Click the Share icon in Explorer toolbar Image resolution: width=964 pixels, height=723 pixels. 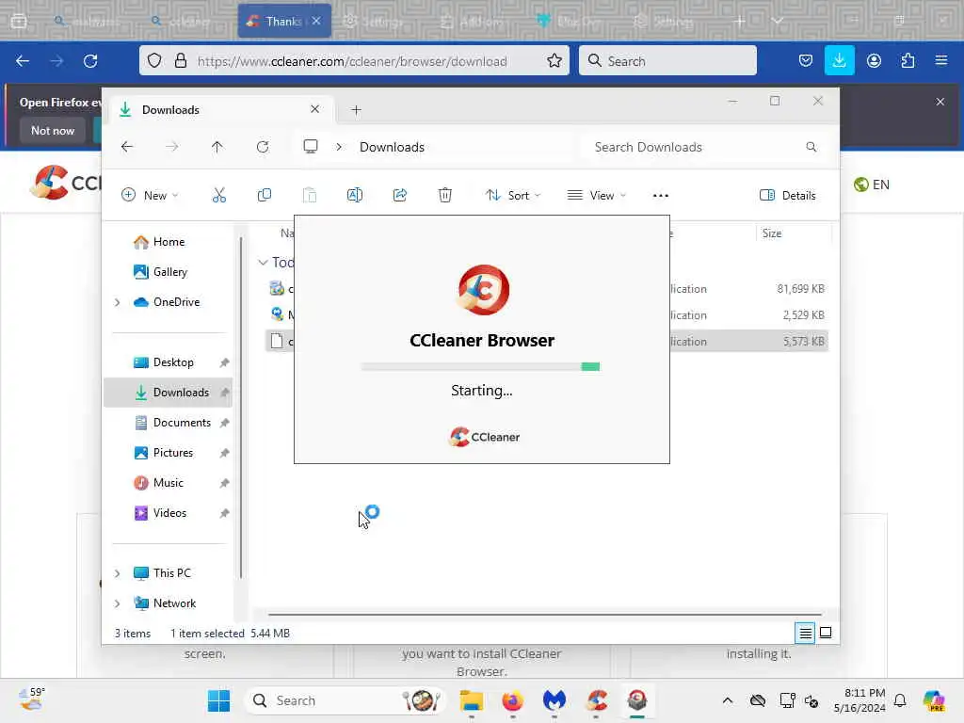(x=399, y=196)
